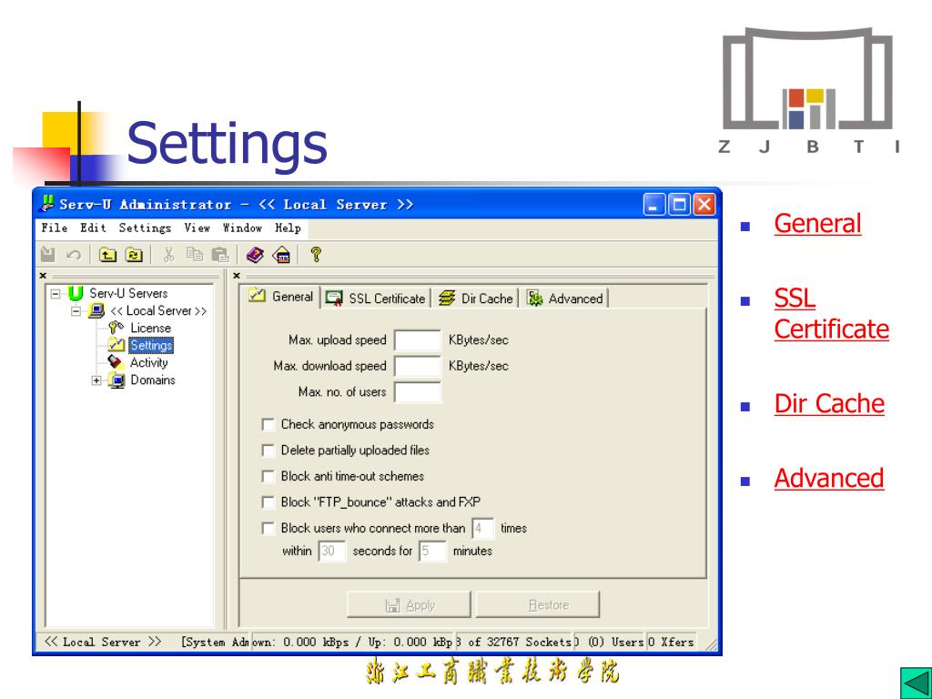Click the Apply button
Viewport: 932px width, 699px height.
[409, 605]
